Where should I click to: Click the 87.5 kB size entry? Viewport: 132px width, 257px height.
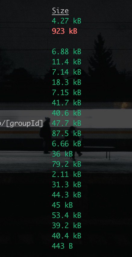point(67,134)
